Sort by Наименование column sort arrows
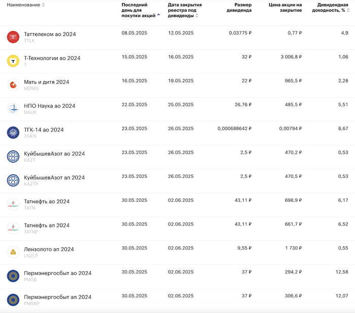 coord(43,5)
